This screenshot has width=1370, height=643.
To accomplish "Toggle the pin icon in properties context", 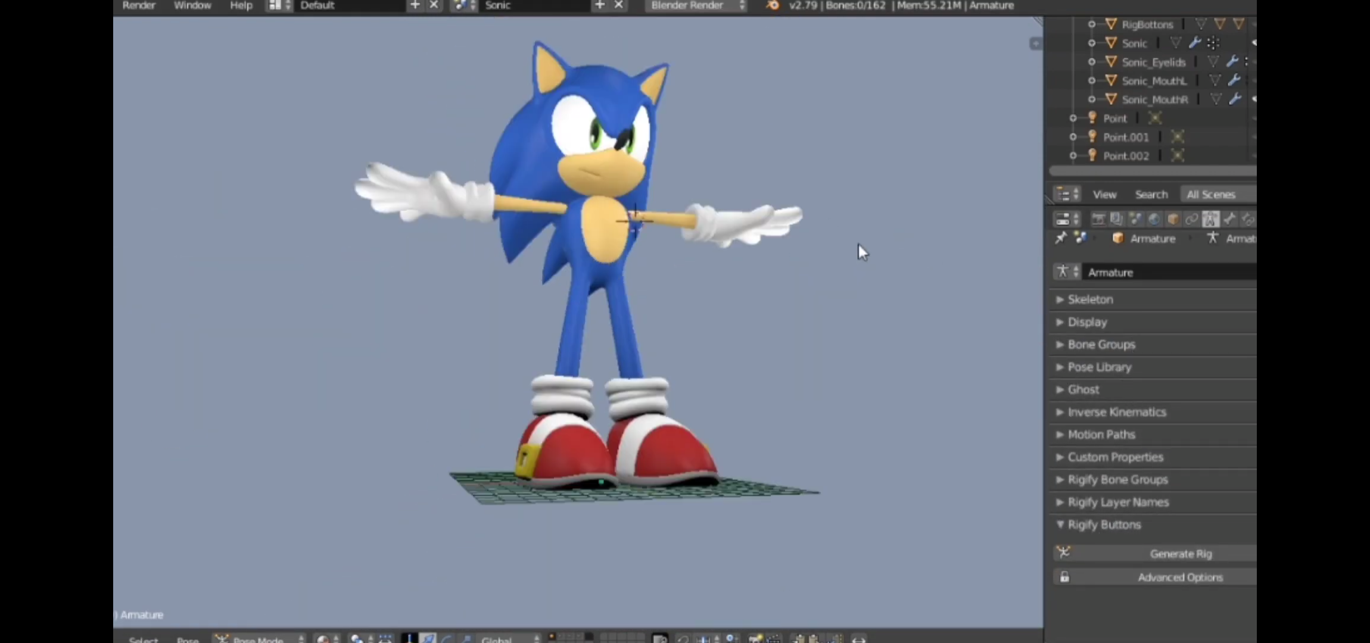I will click(1061, 238).
